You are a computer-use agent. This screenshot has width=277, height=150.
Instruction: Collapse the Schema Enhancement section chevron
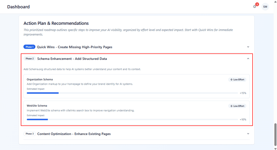click(248, 59)
